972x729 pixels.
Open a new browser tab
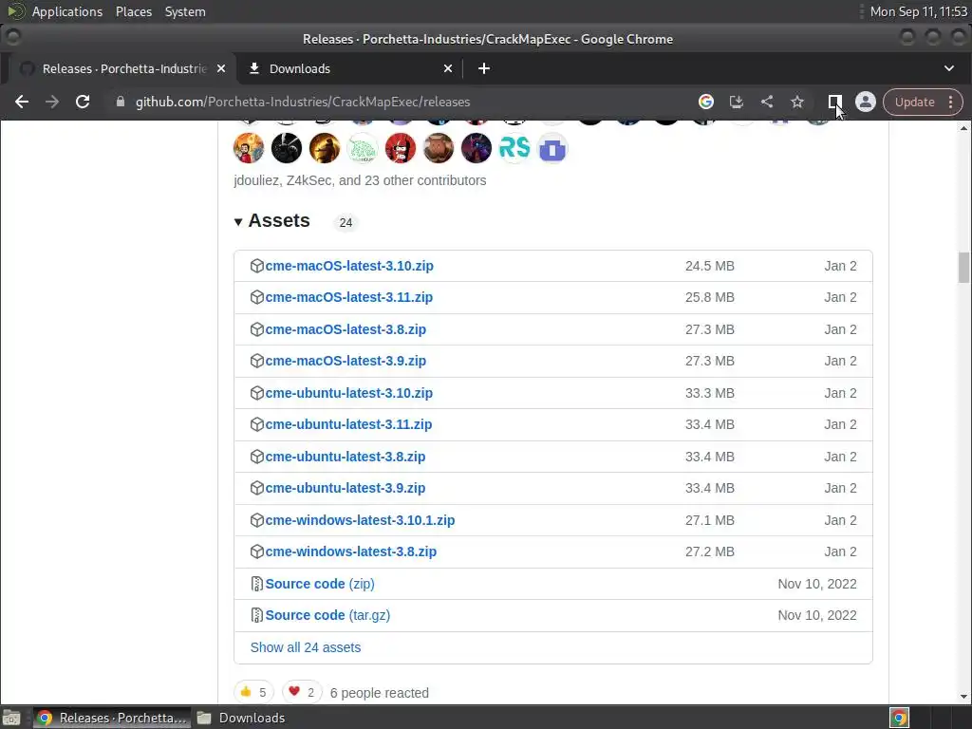(484, 68)
